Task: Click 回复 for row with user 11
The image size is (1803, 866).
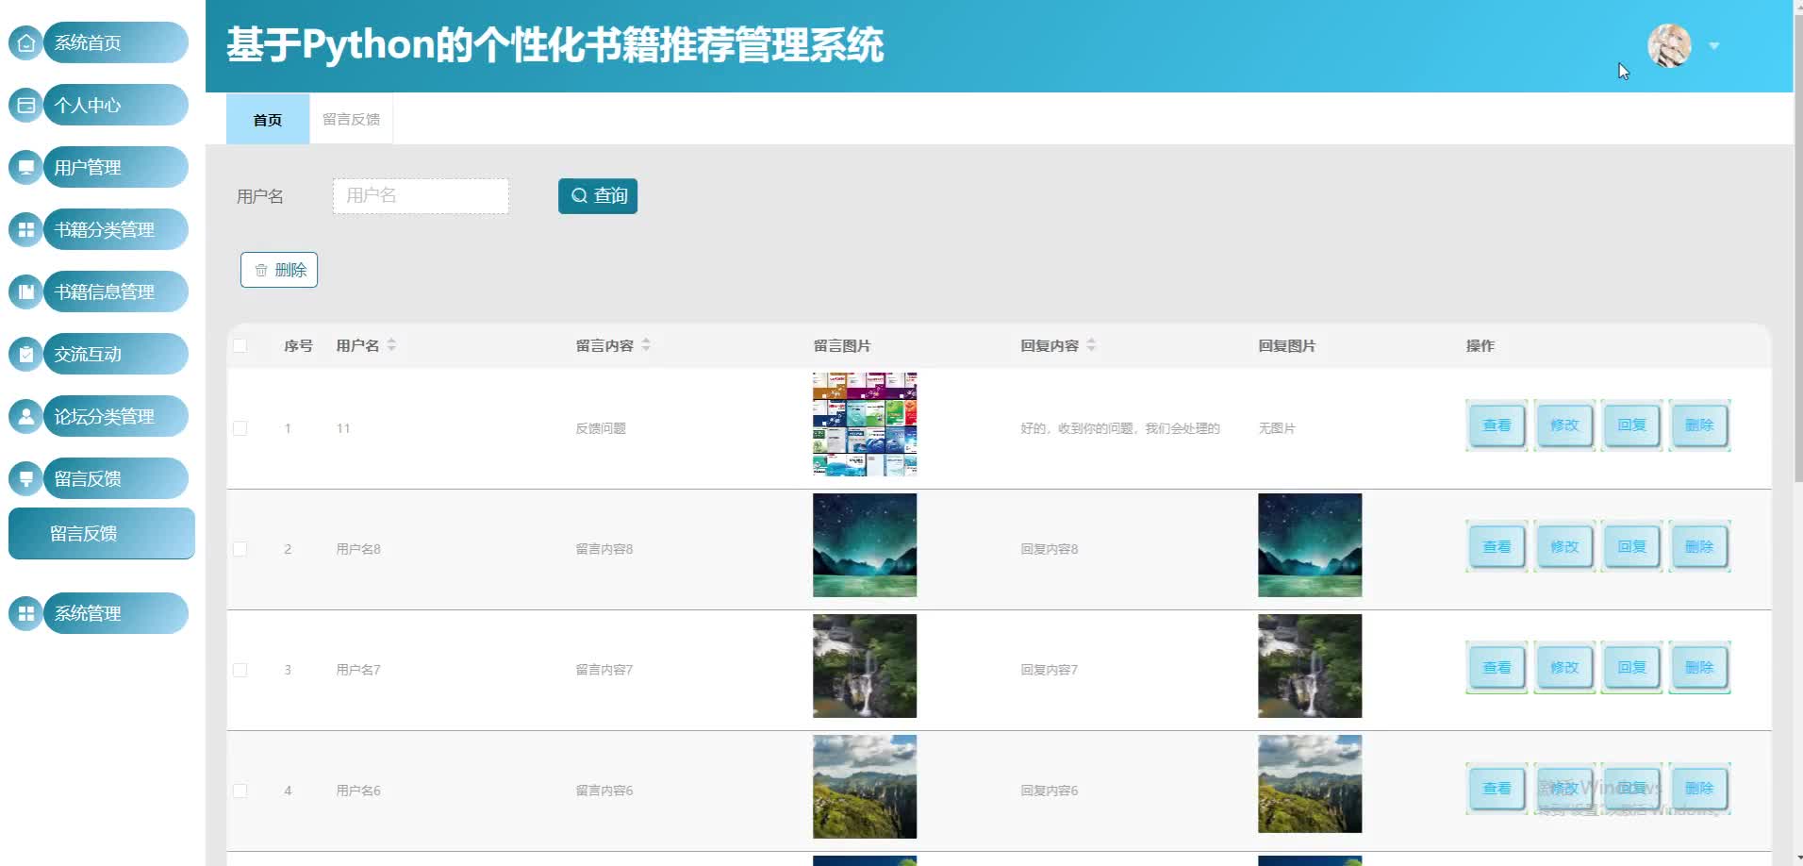Action: pyautogui.click(x=1631, y=425)
